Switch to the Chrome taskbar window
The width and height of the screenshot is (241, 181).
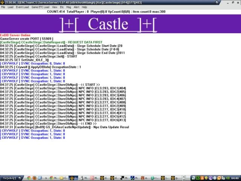[53, 178]
